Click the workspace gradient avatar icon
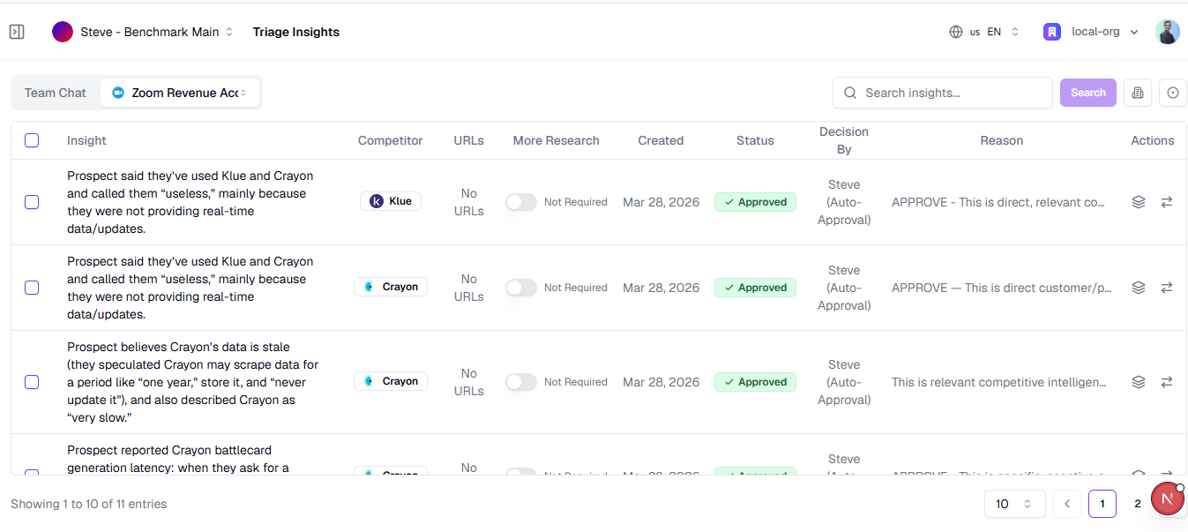Image resolution: width=1188 pixels, height=532 pixels. (x=63, y=32)
